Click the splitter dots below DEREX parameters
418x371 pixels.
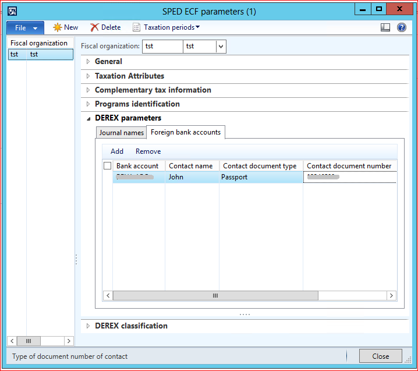click(x=245, y=315)
